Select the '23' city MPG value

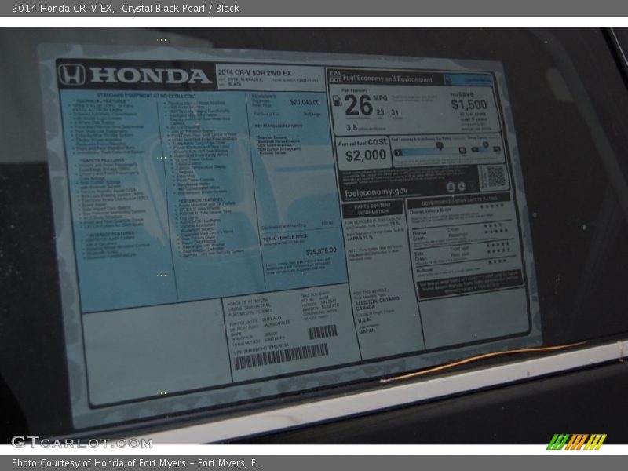click(x=380, y=112)
